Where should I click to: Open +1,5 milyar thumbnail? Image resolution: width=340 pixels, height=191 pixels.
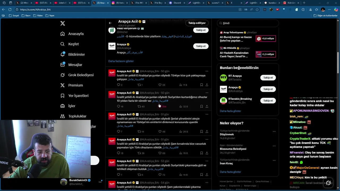click(x=266, y=54)
